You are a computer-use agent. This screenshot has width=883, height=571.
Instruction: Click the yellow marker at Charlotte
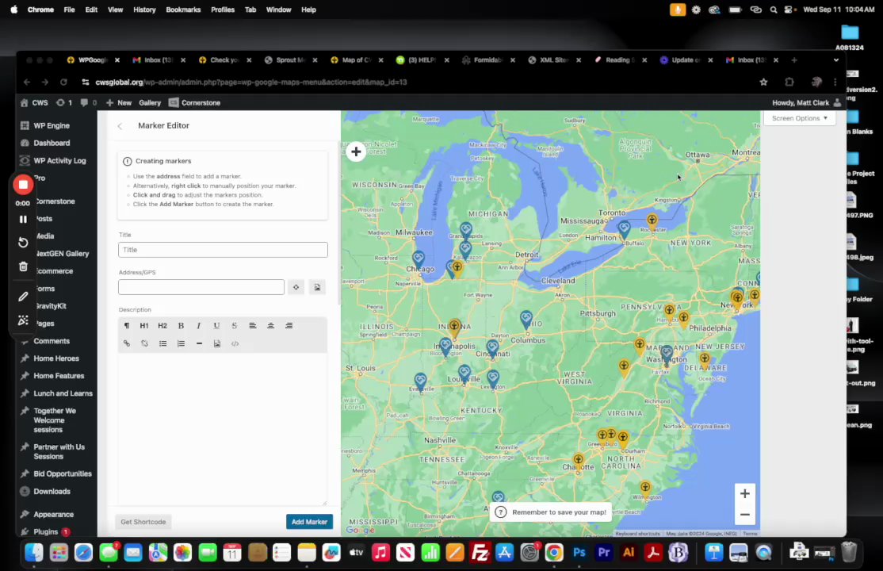(x=579, y=462)
